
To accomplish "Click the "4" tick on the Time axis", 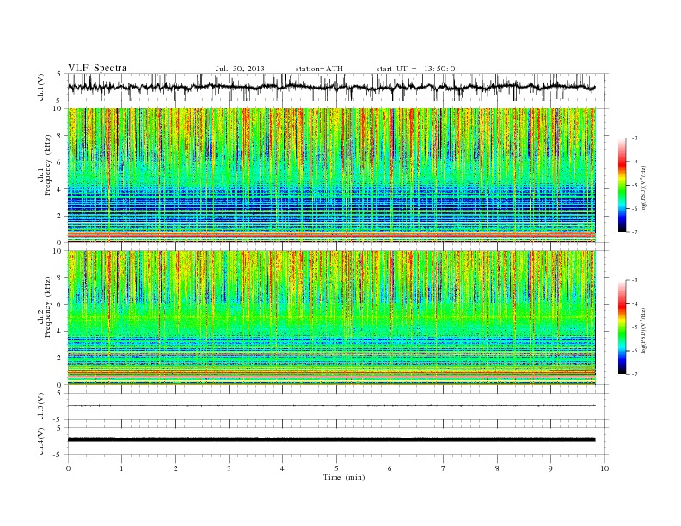I will 282,468.
